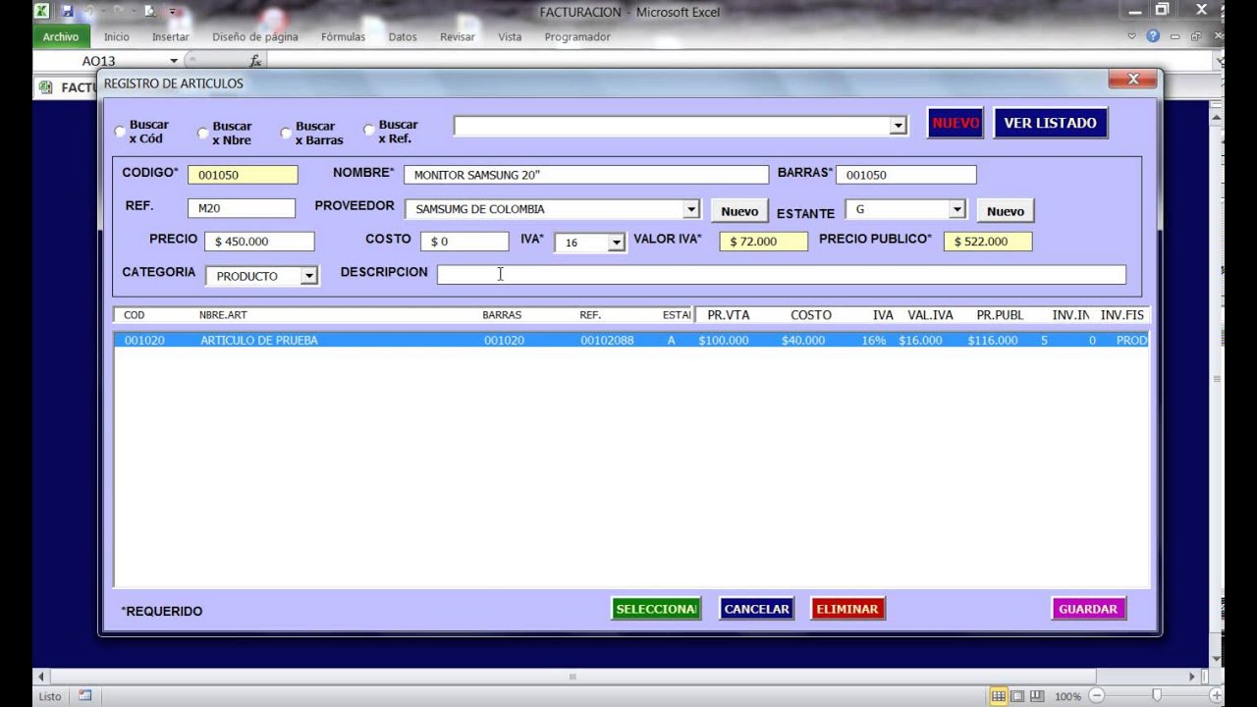Click the Name Box showing AO13
1257x707 pixels.
click(99, 61)
